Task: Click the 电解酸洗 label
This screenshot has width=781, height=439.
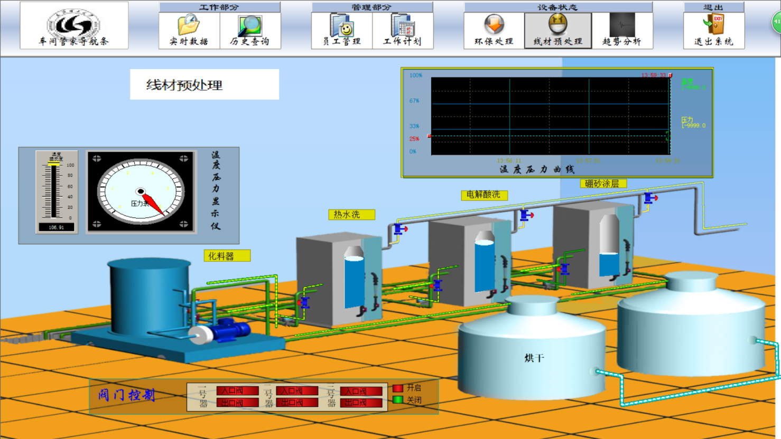Action: click(485, 195)
